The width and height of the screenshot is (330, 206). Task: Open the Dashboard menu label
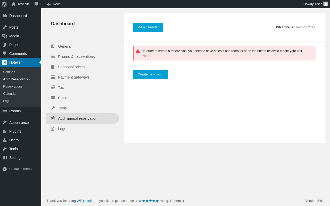18,16
